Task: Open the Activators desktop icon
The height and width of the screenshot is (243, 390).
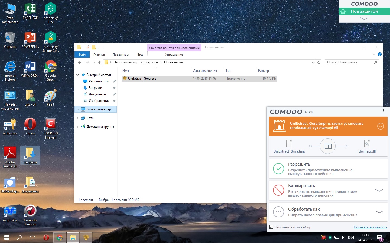Action: click(x=10, y=127)
